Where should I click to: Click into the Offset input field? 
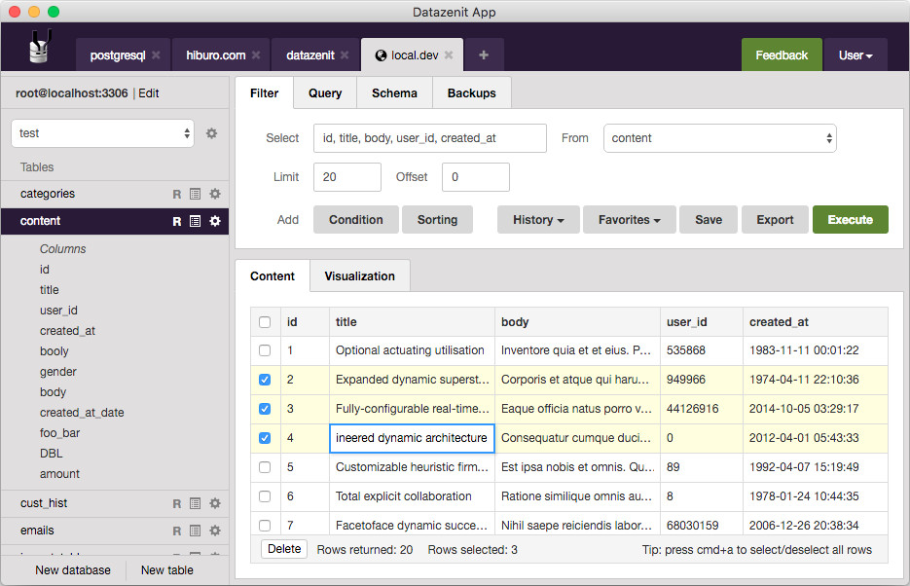pyautogui.click(x=476, y=177)
